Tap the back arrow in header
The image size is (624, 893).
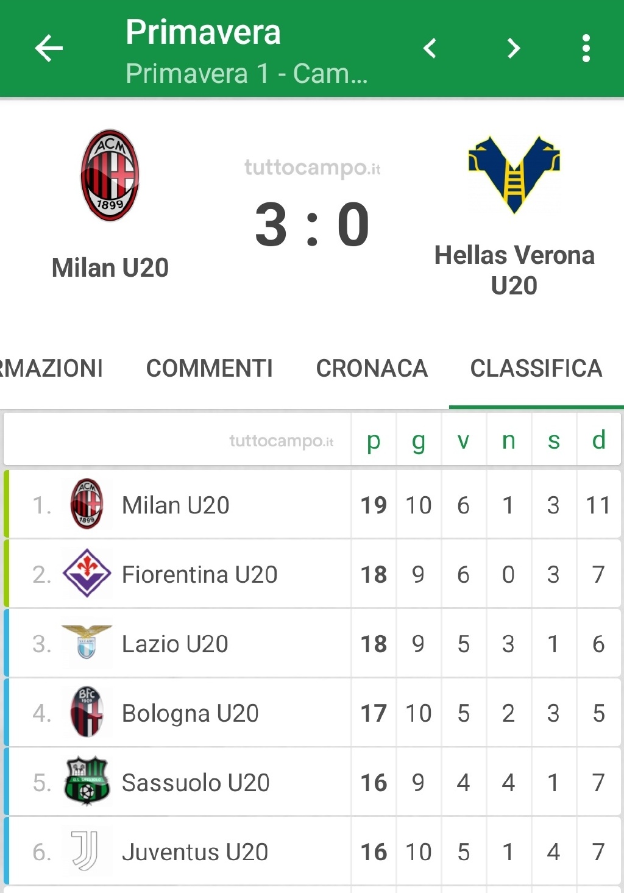click(x=49, y=48)
